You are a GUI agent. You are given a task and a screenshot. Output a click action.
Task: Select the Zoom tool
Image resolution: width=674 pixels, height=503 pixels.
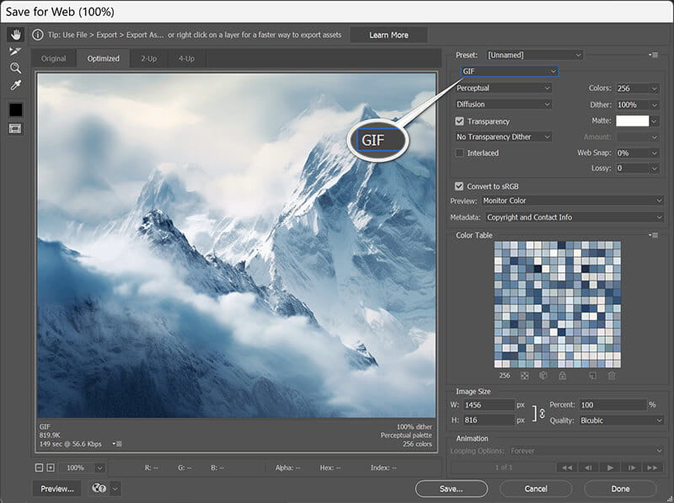(16, 68)
